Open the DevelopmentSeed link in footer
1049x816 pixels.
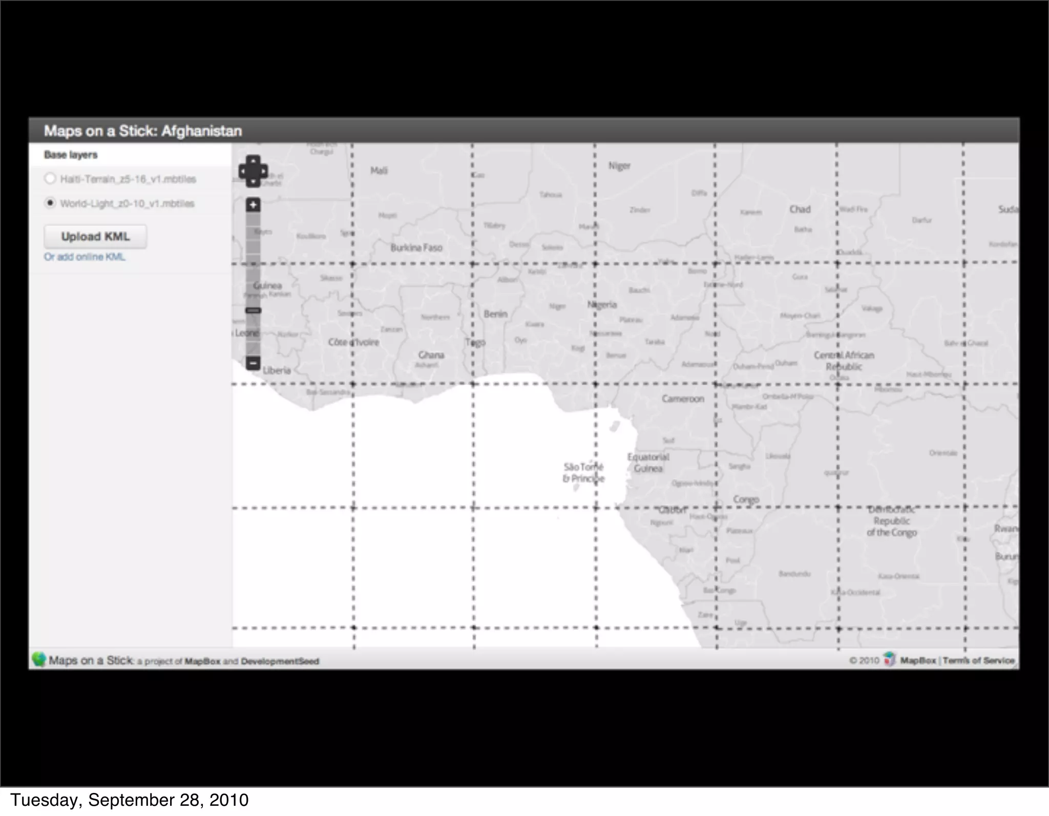[280, 661]
